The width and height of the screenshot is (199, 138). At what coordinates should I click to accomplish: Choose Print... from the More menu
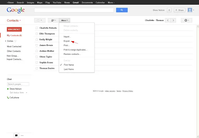coord(67,45)
